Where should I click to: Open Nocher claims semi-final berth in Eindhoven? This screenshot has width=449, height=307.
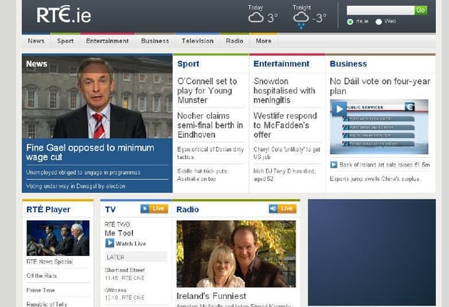pos(210,125)
